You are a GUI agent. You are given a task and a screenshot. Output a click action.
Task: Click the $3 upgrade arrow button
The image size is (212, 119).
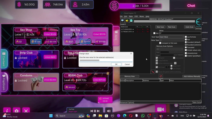[x=20, y=42]
